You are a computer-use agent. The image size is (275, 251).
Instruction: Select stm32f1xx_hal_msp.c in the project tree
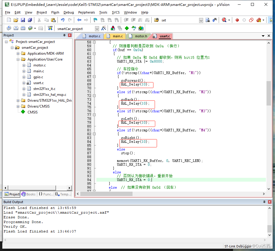(50, 95)
